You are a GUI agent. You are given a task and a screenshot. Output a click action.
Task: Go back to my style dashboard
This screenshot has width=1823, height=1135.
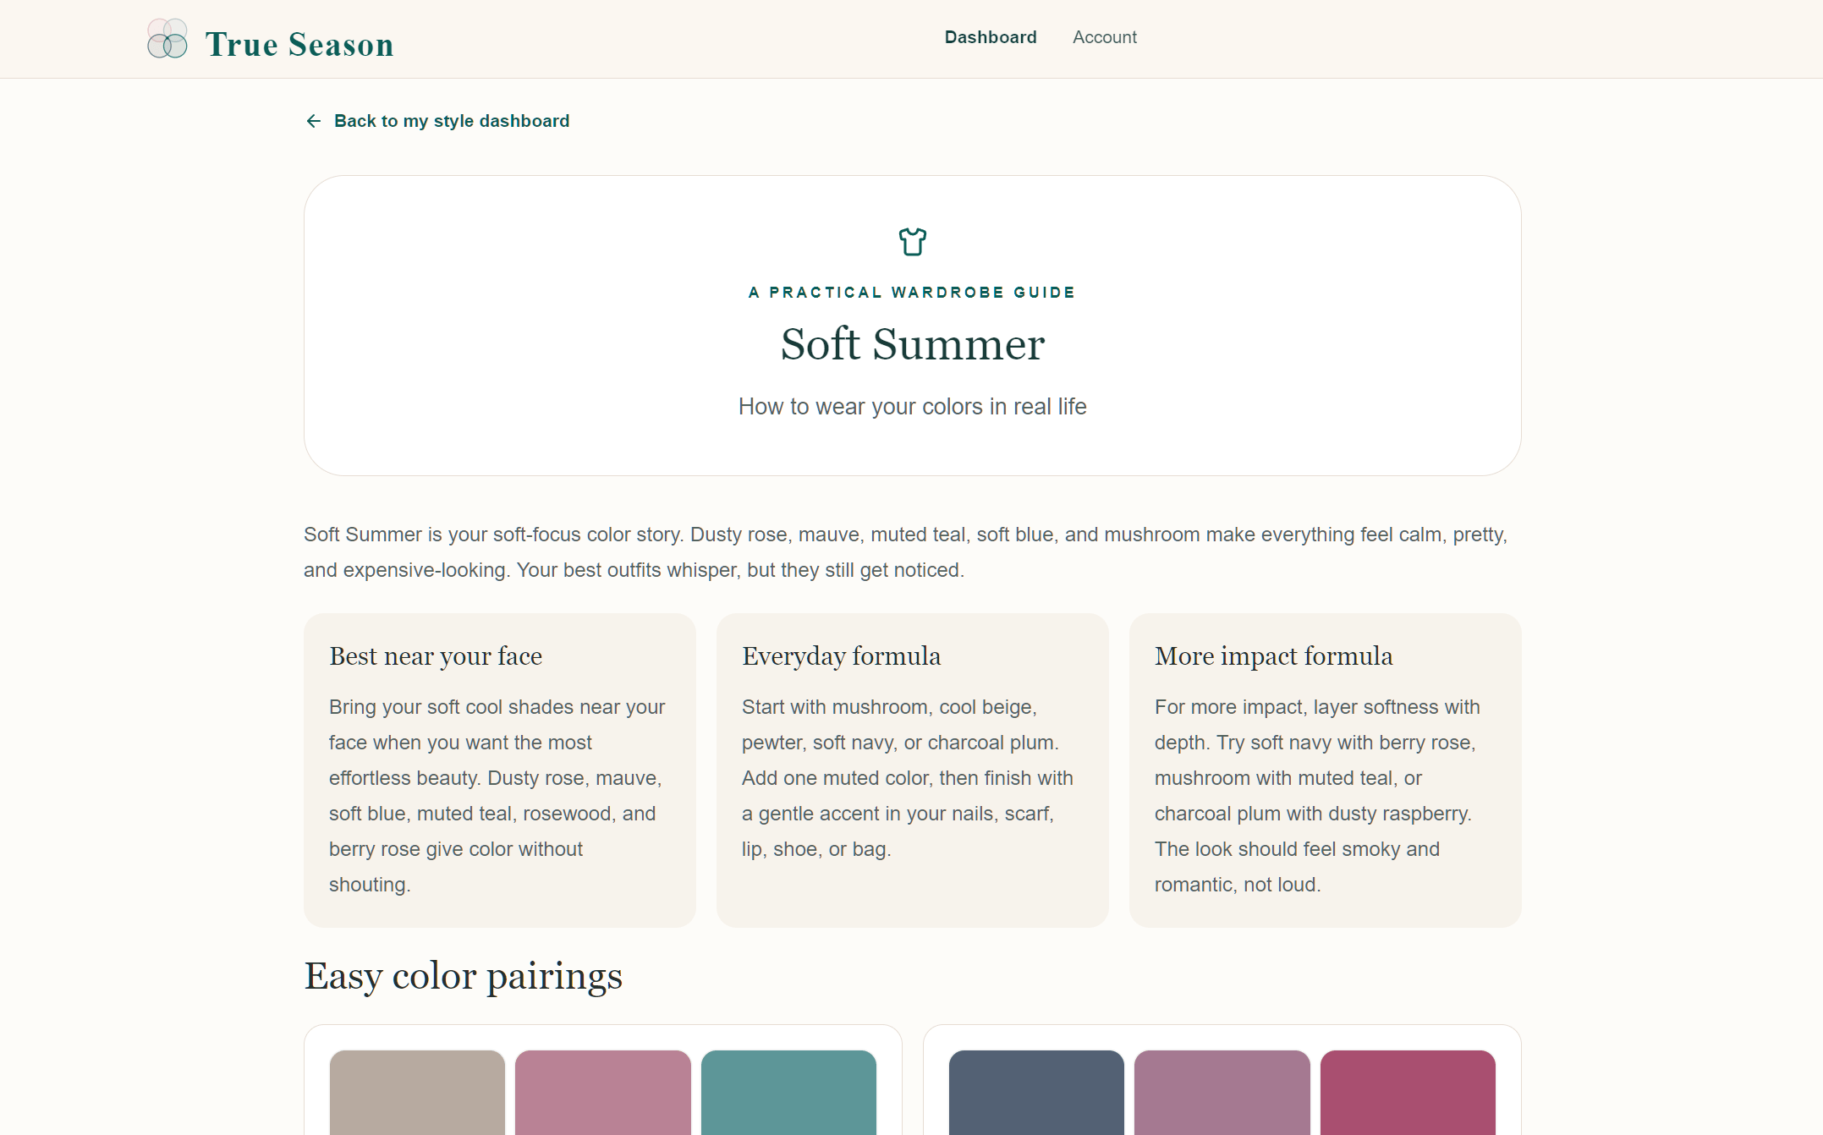coord(437,121)
